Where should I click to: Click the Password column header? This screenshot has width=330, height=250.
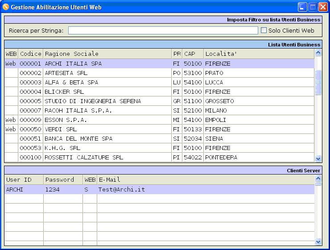coord(63,179)
